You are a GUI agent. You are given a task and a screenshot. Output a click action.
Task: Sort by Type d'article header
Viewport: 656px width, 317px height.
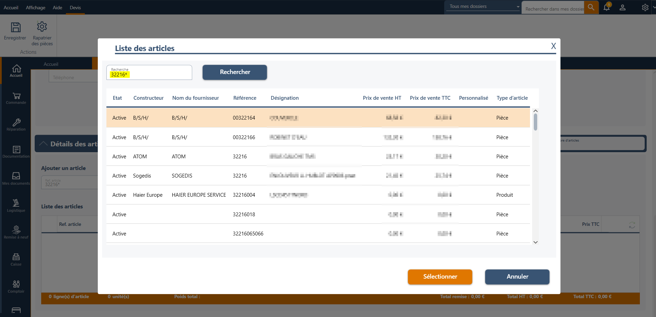[512, 98]
